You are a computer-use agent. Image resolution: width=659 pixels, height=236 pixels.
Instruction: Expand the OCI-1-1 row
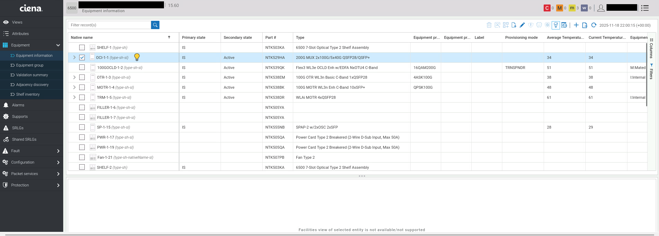[74, 58]
